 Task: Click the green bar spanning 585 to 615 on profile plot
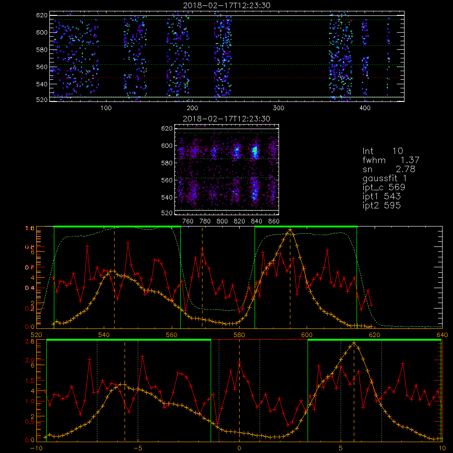tap(306, 226)
